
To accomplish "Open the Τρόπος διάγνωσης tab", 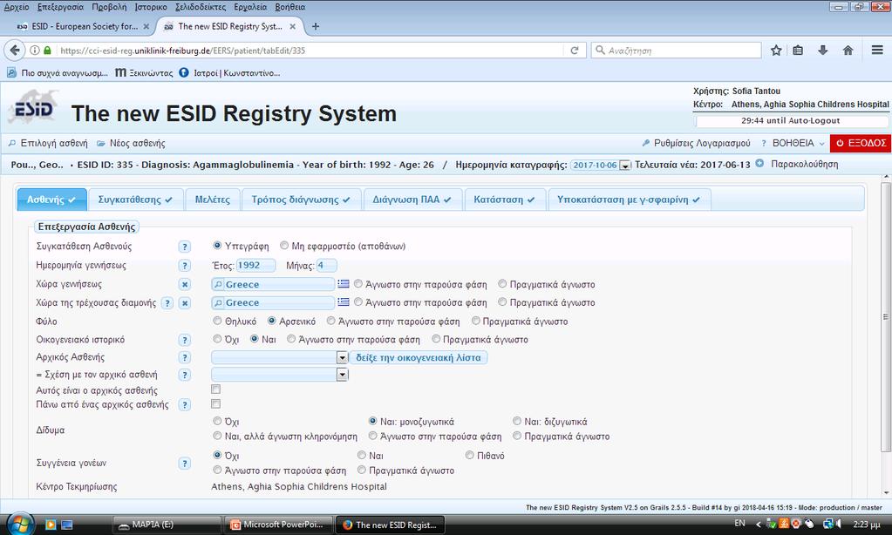I will pyautogui.click(x=301, y=200).
